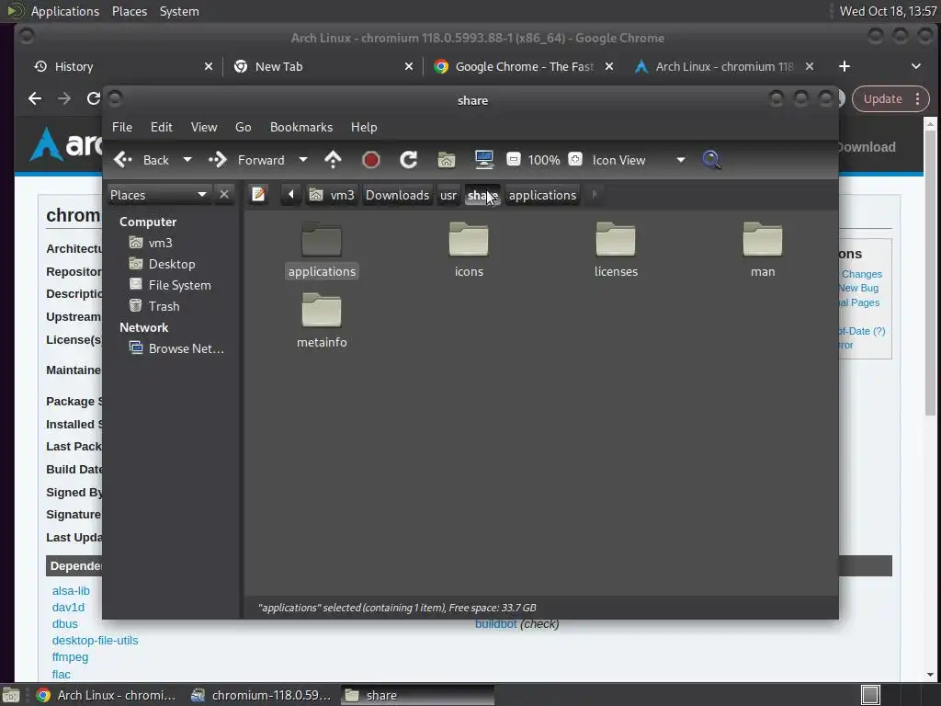Image resolution: width=941 pixels, height=706 pixels.
Task: Toggle the text location entry pencil icon
Action: click(258, 195)
